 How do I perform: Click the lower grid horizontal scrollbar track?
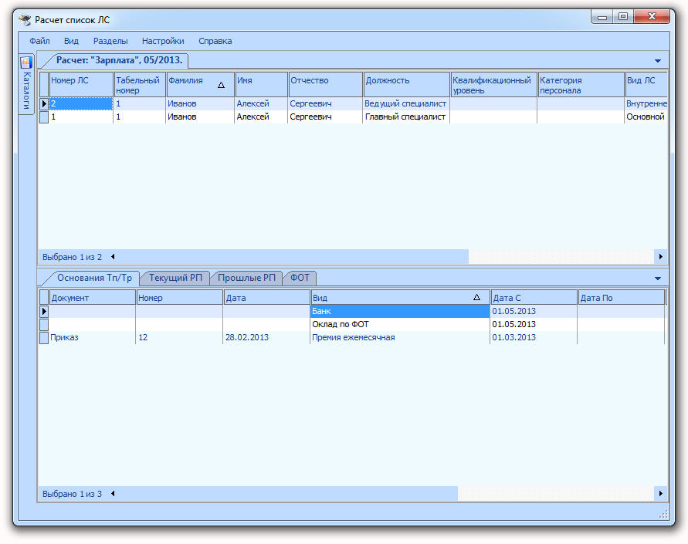coord(555,494)
